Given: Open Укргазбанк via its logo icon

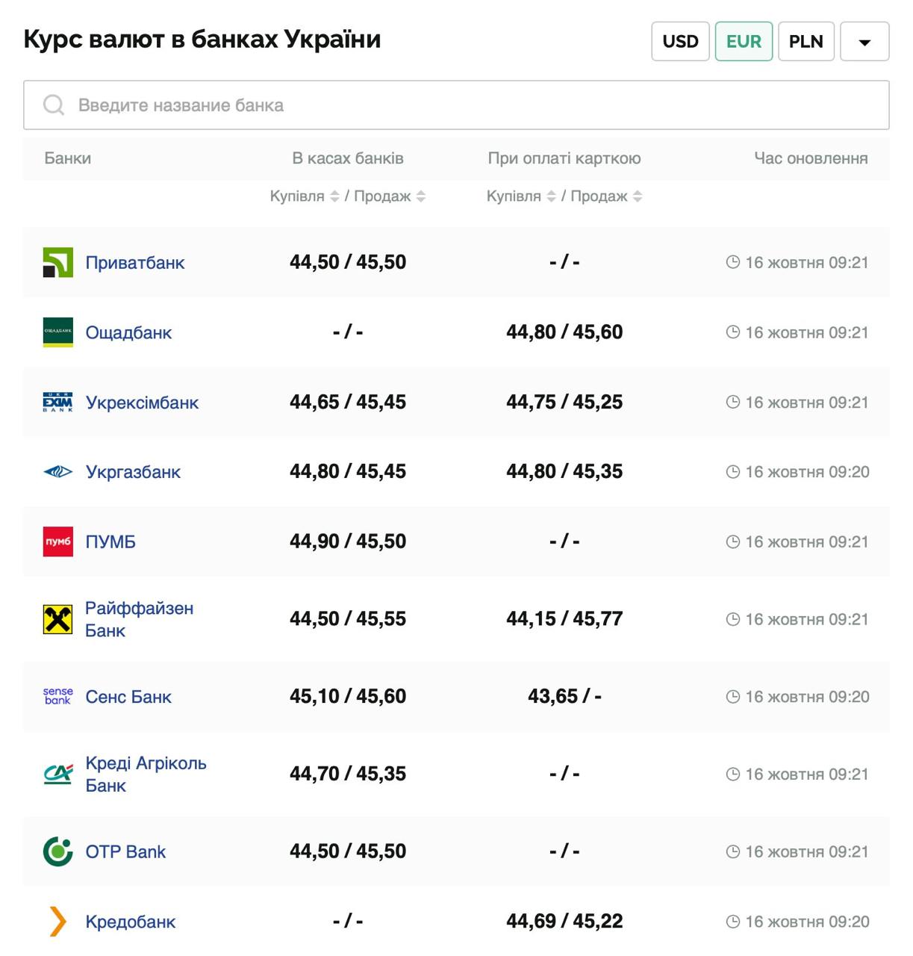Looking at the screenshot, I should 57,471.
